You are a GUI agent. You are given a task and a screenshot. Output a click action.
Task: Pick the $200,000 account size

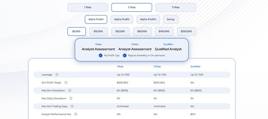click(186, 32)
